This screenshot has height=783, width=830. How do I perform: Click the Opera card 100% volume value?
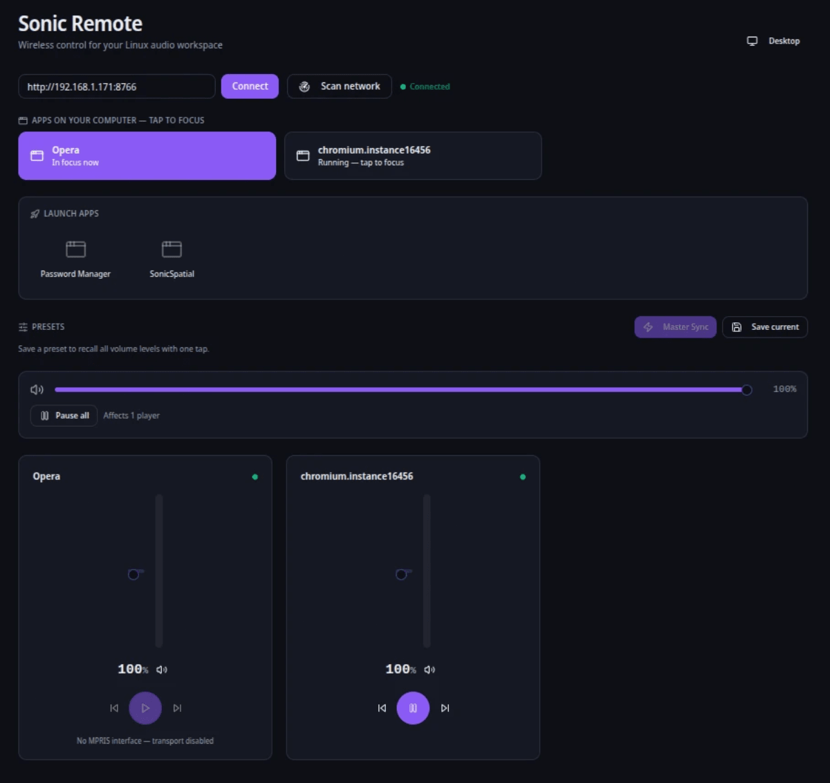(x=133, y=669)
